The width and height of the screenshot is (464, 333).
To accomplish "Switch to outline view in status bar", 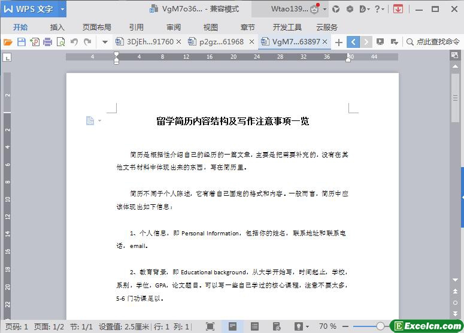I will click(254, 326).
